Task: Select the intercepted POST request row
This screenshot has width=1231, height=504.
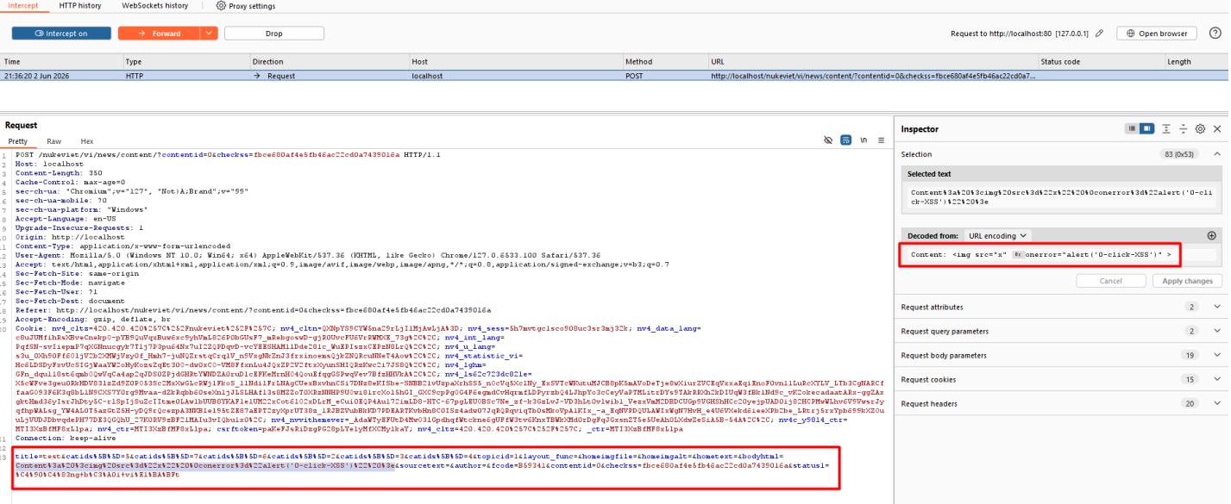Action: [615, 76]
